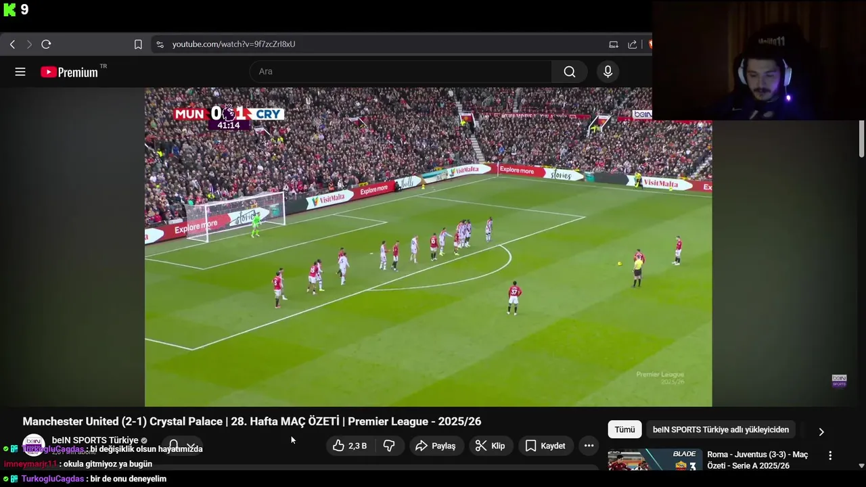Click the Paylaş share button

pyautogui.click(x=436, y=446)
